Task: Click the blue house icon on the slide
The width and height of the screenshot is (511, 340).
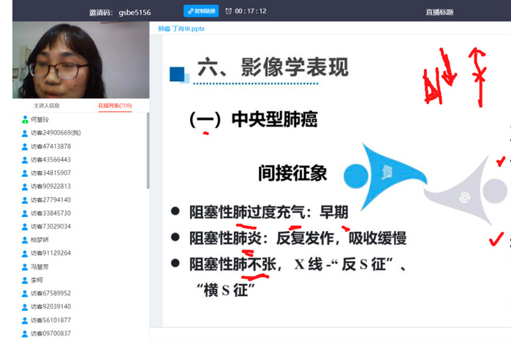Action: pos(387,173)
